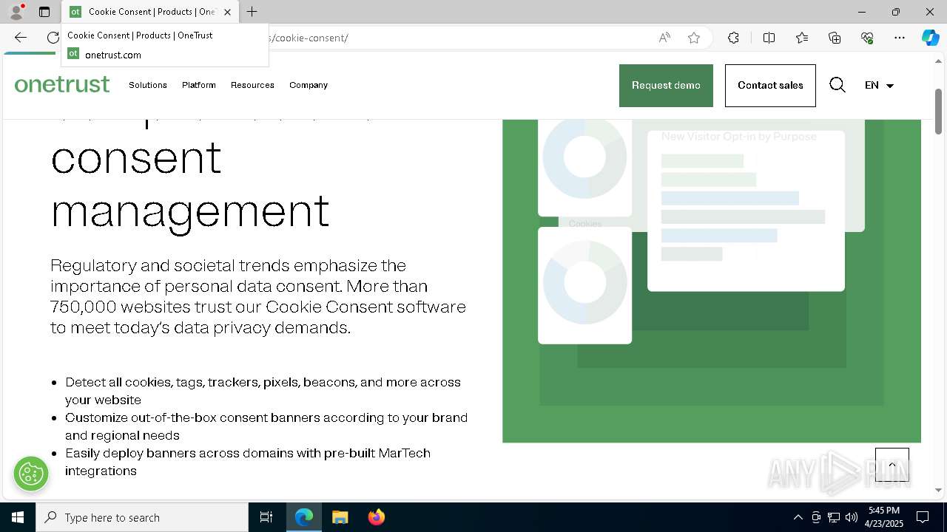Open the Company menu
947x532 pixels.
309,85
